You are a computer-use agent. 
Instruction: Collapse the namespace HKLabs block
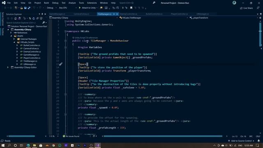[65, 31]
